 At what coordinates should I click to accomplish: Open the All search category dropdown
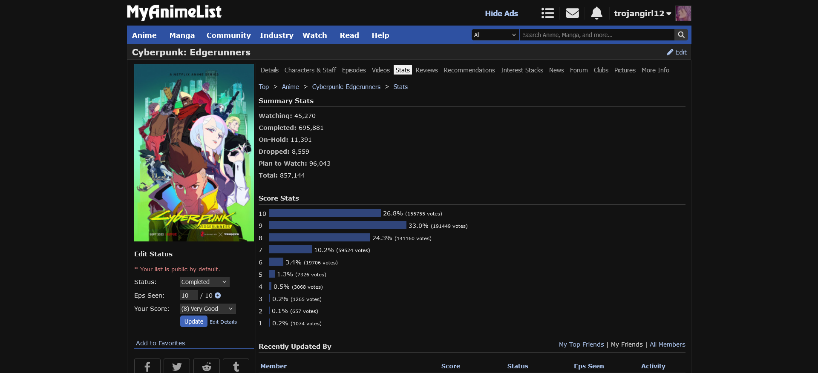495,35
